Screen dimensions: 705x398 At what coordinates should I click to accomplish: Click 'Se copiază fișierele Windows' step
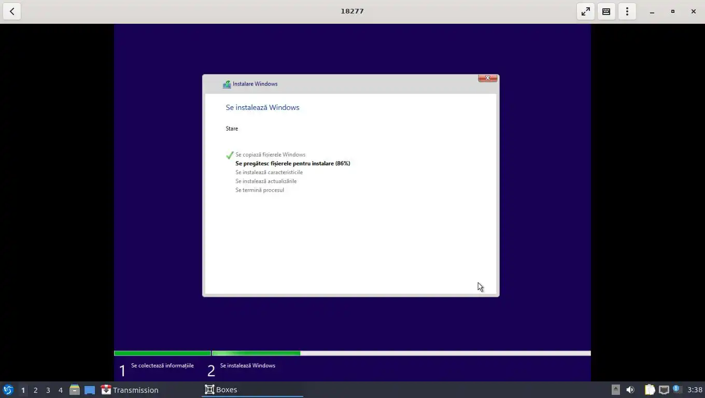click(270, 154)
